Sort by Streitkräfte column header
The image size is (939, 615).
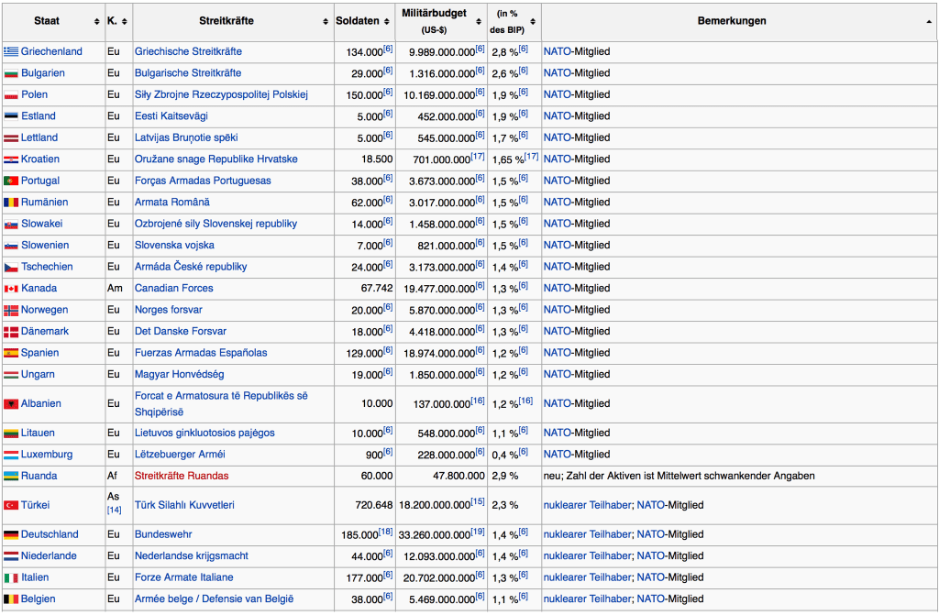coord(325,21)
